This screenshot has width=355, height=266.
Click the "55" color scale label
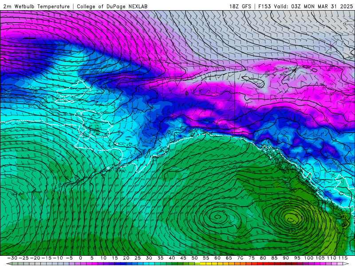point(206,258)
